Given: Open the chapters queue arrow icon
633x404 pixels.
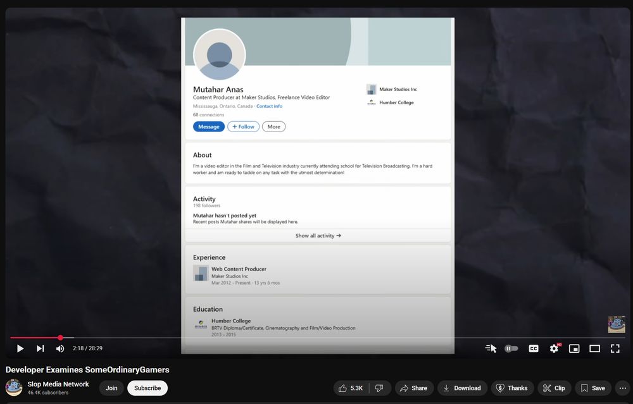Looking at the screenshot, I should click(491, 348).
